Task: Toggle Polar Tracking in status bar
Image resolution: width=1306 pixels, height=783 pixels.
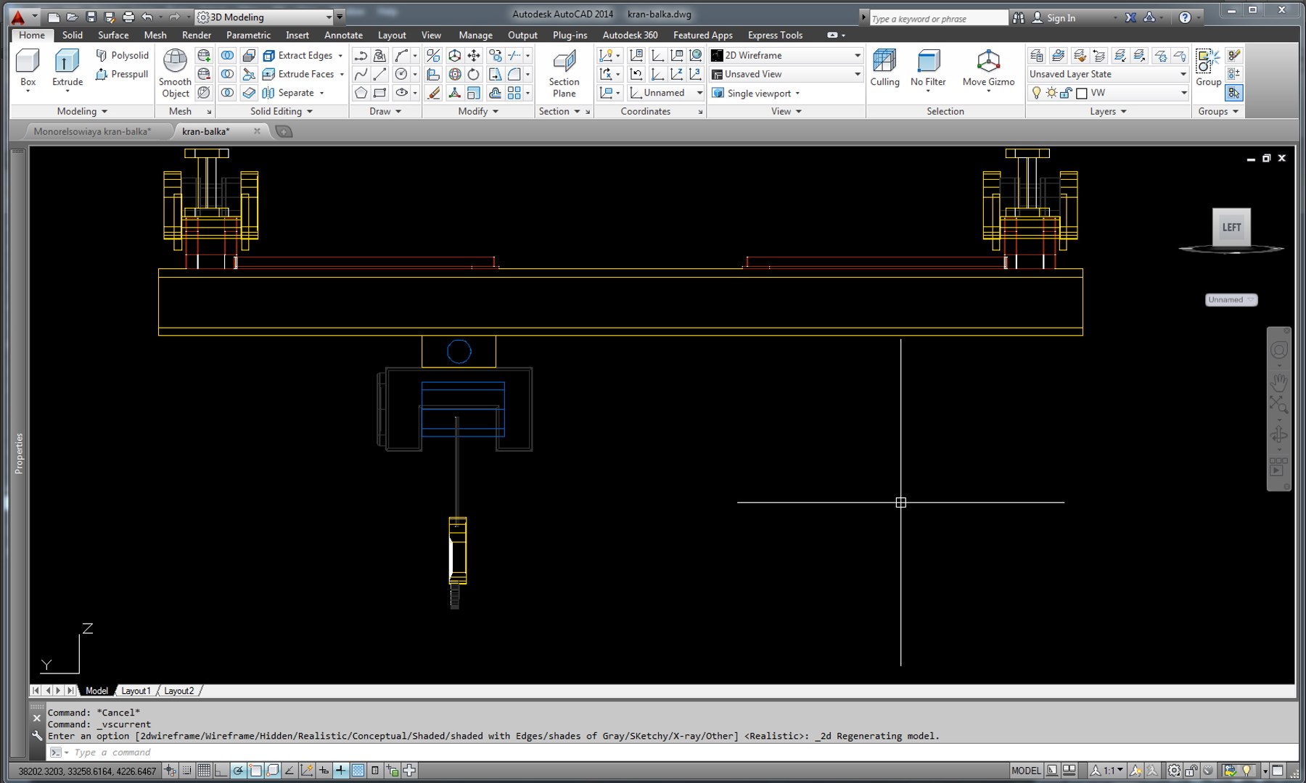Action: pyautogui.click(x=238, y=771)
